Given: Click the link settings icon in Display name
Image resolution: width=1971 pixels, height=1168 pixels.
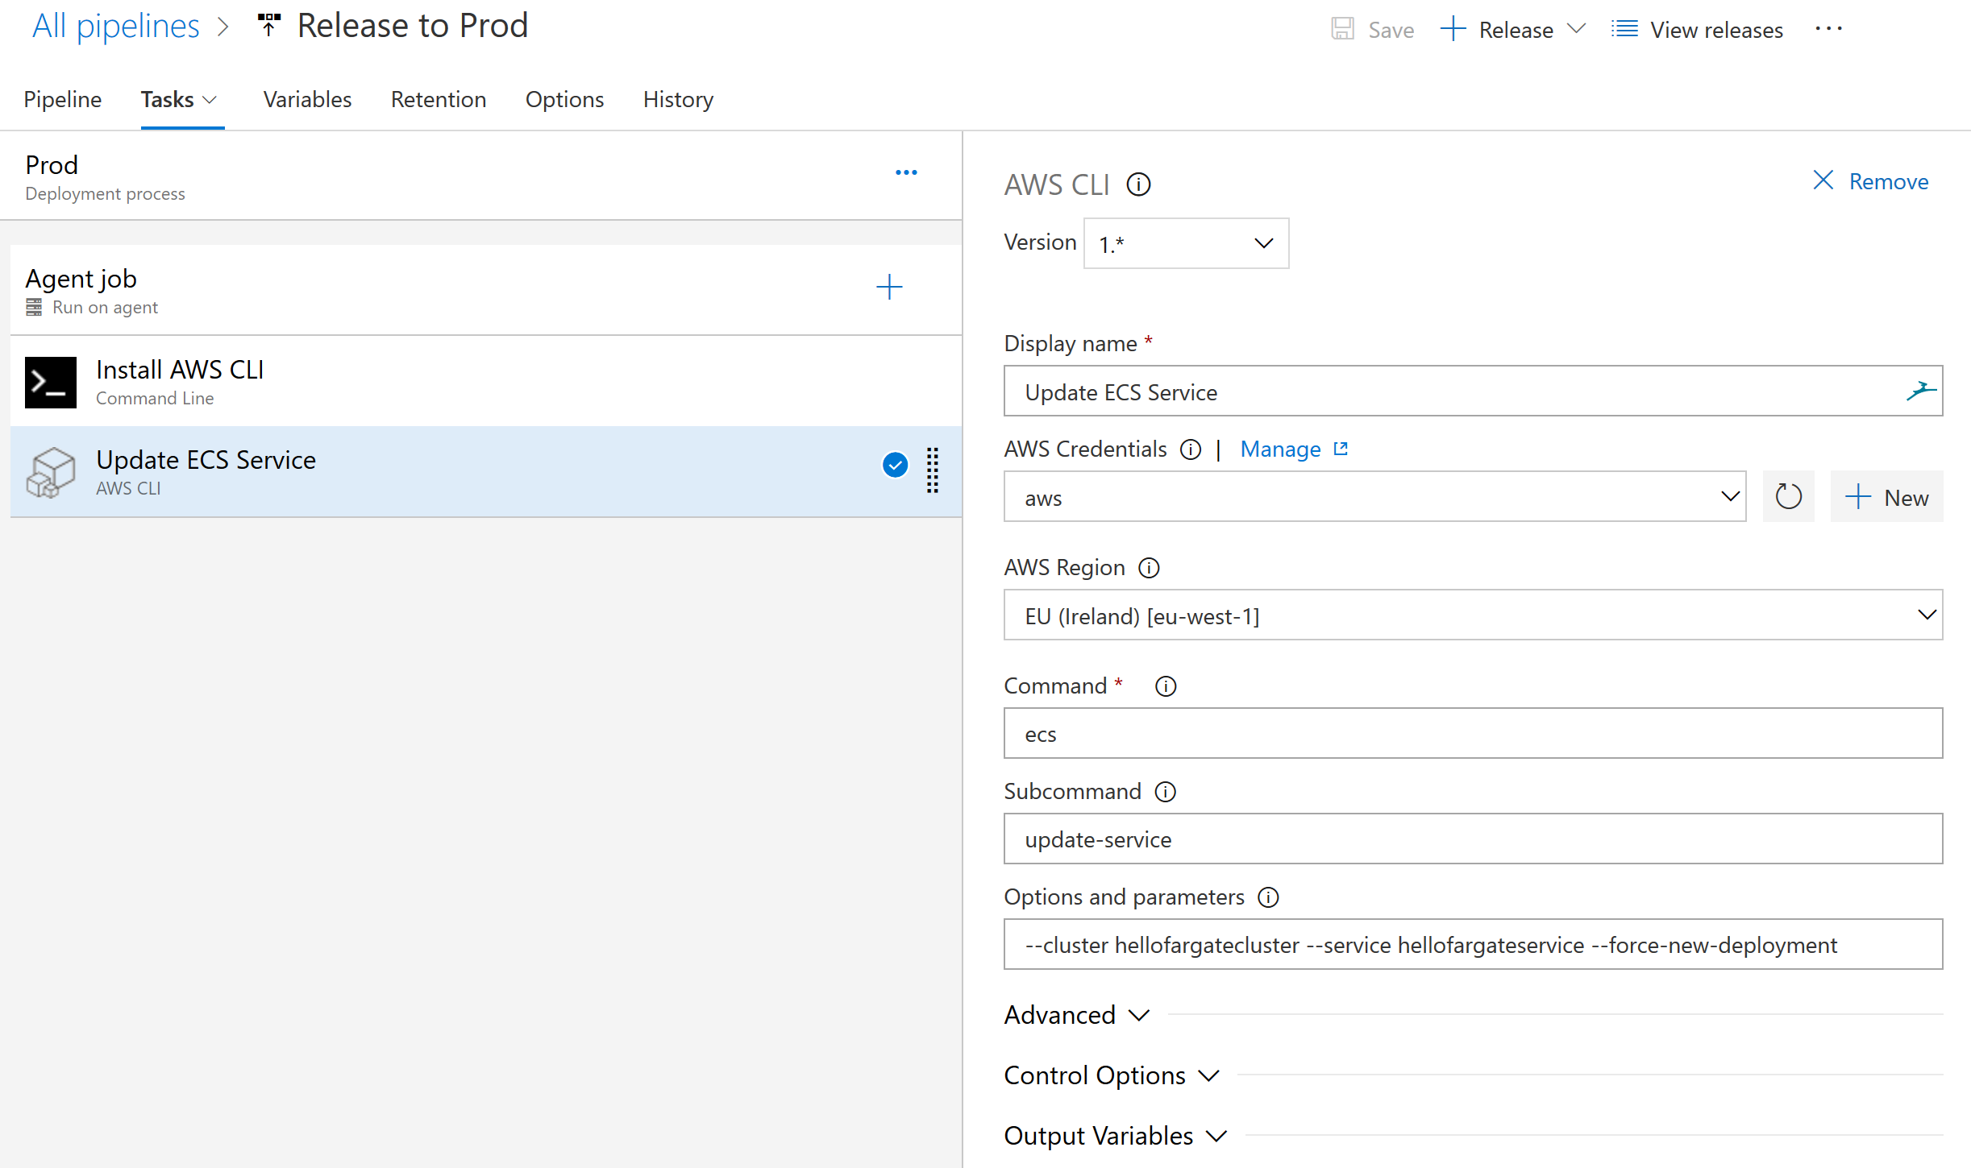Looking at the screenshot, I should pyautogui.click(x=1920, y=391).
